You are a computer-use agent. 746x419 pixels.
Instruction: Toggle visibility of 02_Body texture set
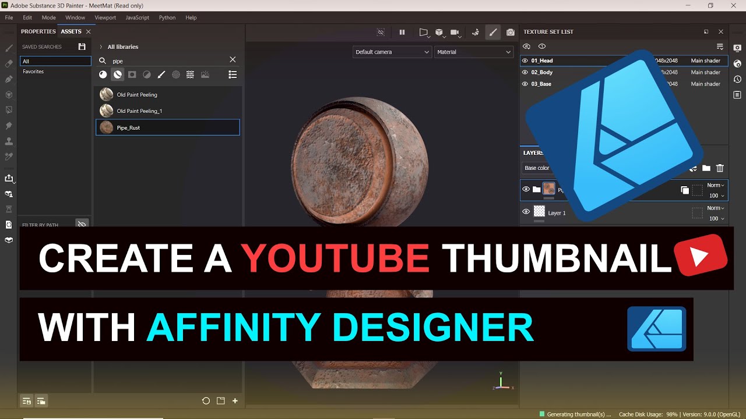(525, 72)
